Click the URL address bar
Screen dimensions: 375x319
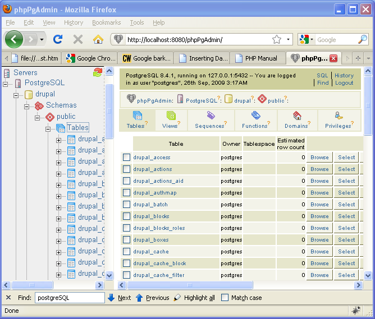coord(198,39)
